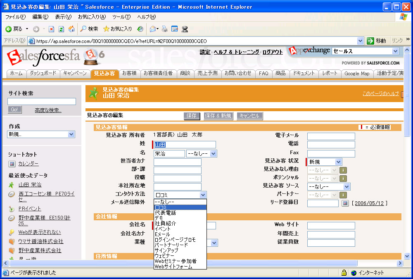Open お気に入り favorites star in toolbar
Image resolution: width=413 pixels, height=279 pixels.
(x=117, y=29)
